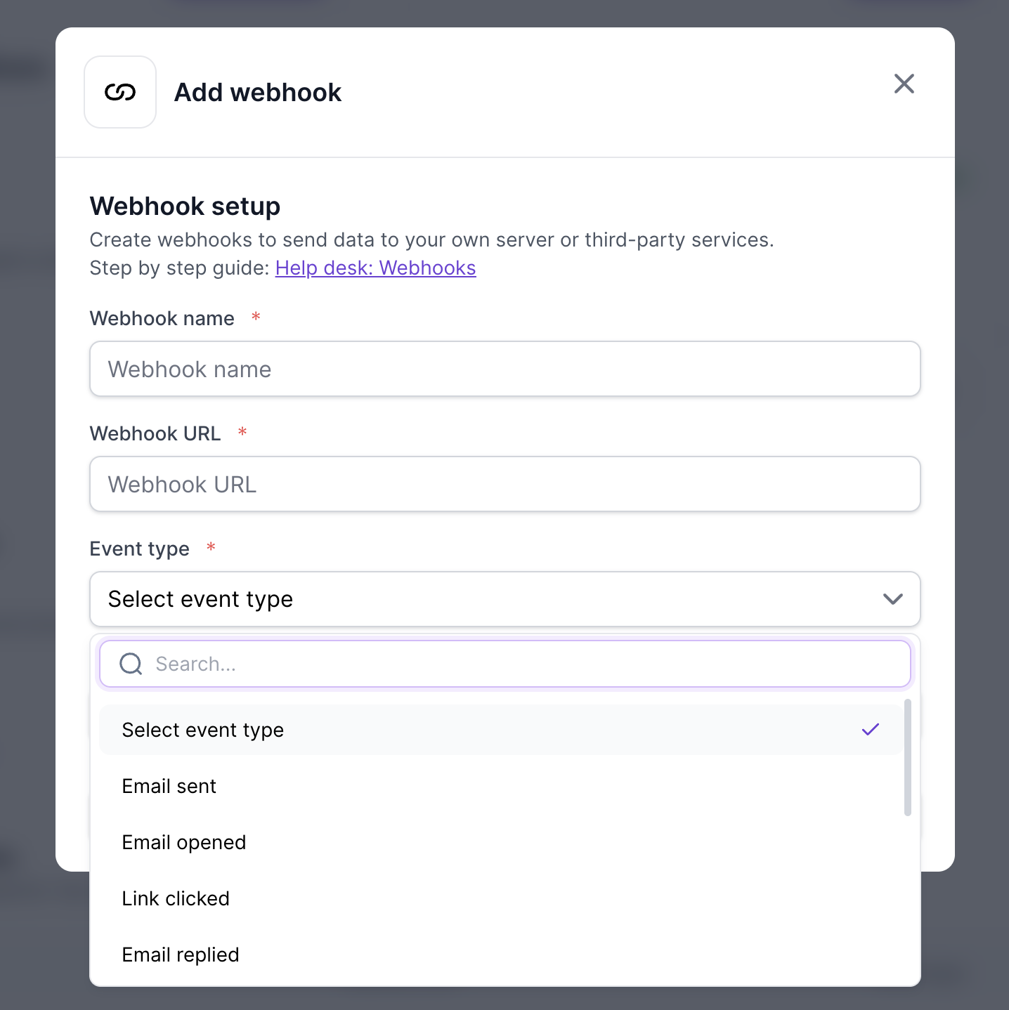Click the magnifying glass search icon
This screenshot has width=1009, height=1010.
(131, 664)
